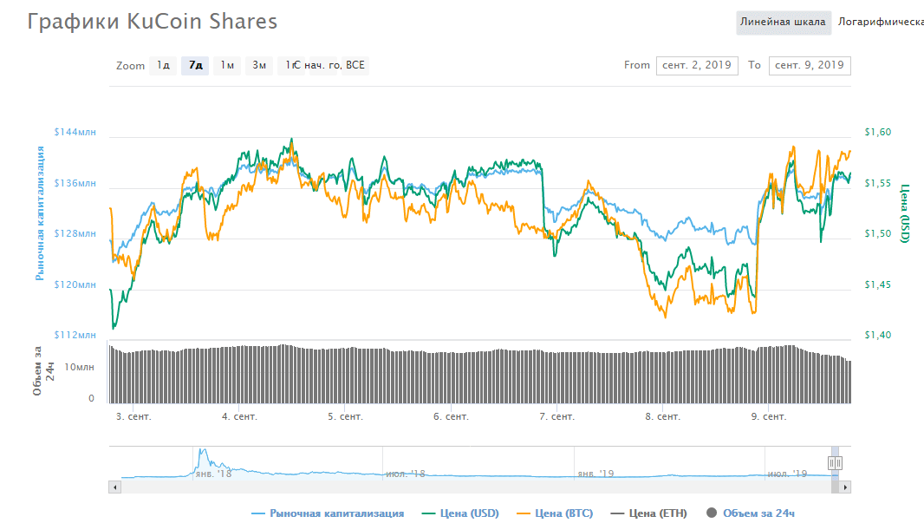Click the $1,40 price axis value

coord(877,335)
